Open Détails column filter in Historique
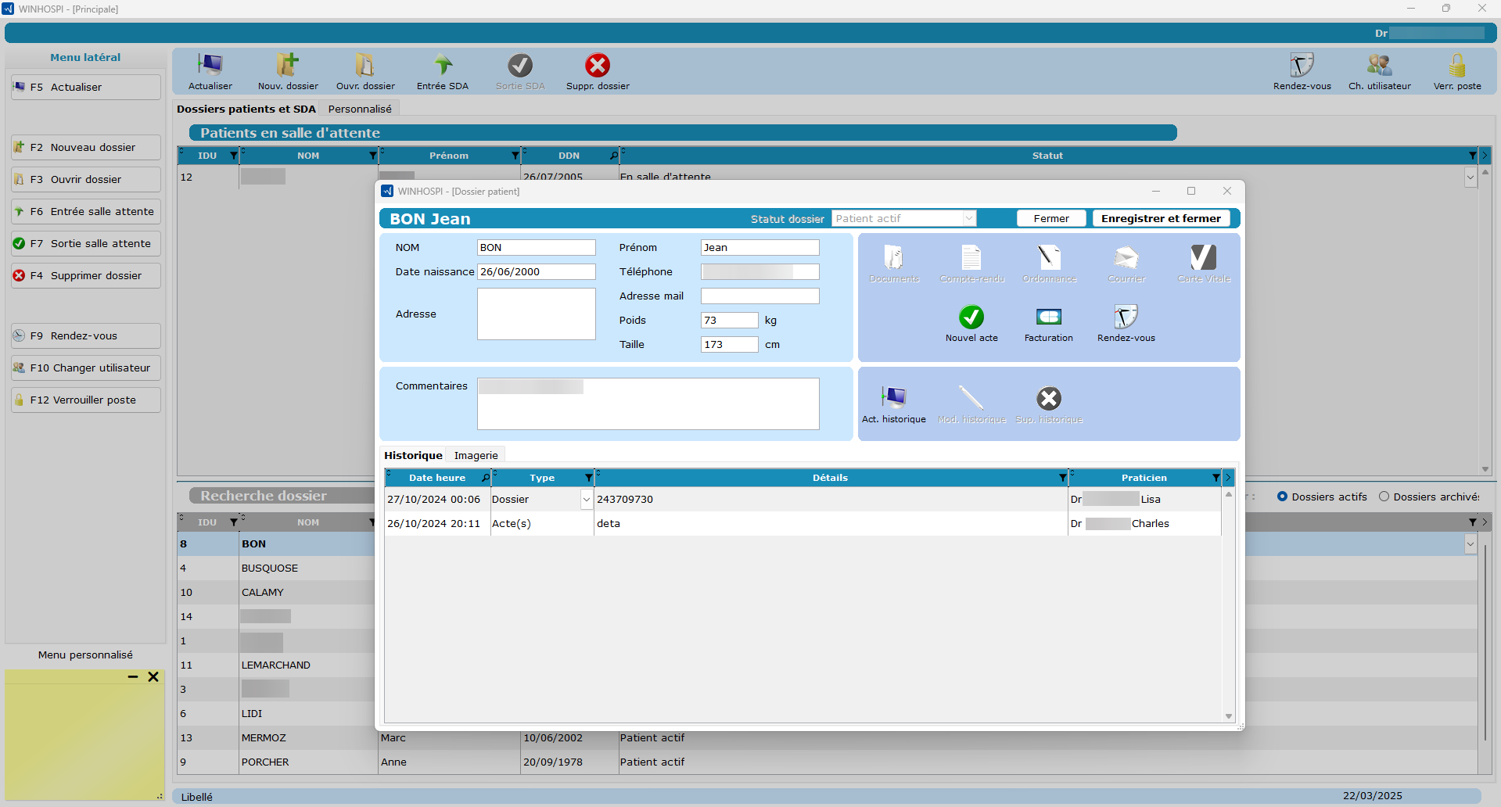 [x=1062, y=478]
